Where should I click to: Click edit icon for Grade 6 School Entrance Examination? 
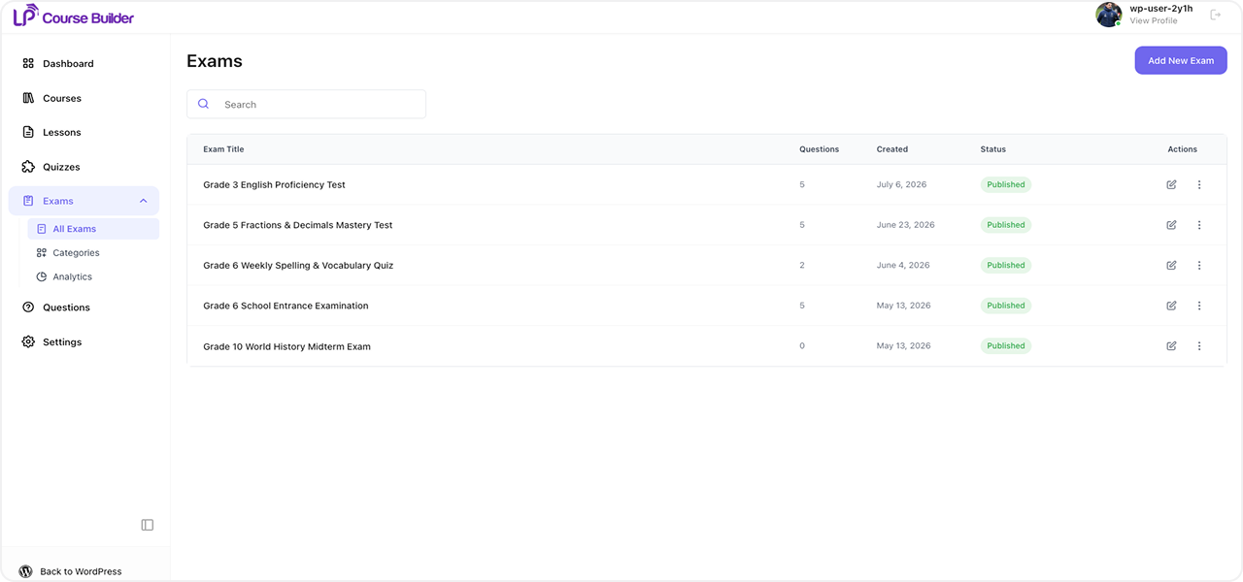pyautogui.click(x=1171, y=306)
